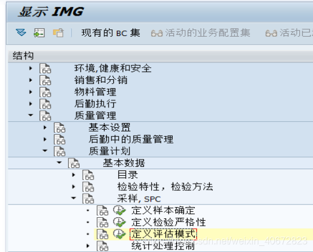Open documentation icon for 质量计划

point(59,151)
